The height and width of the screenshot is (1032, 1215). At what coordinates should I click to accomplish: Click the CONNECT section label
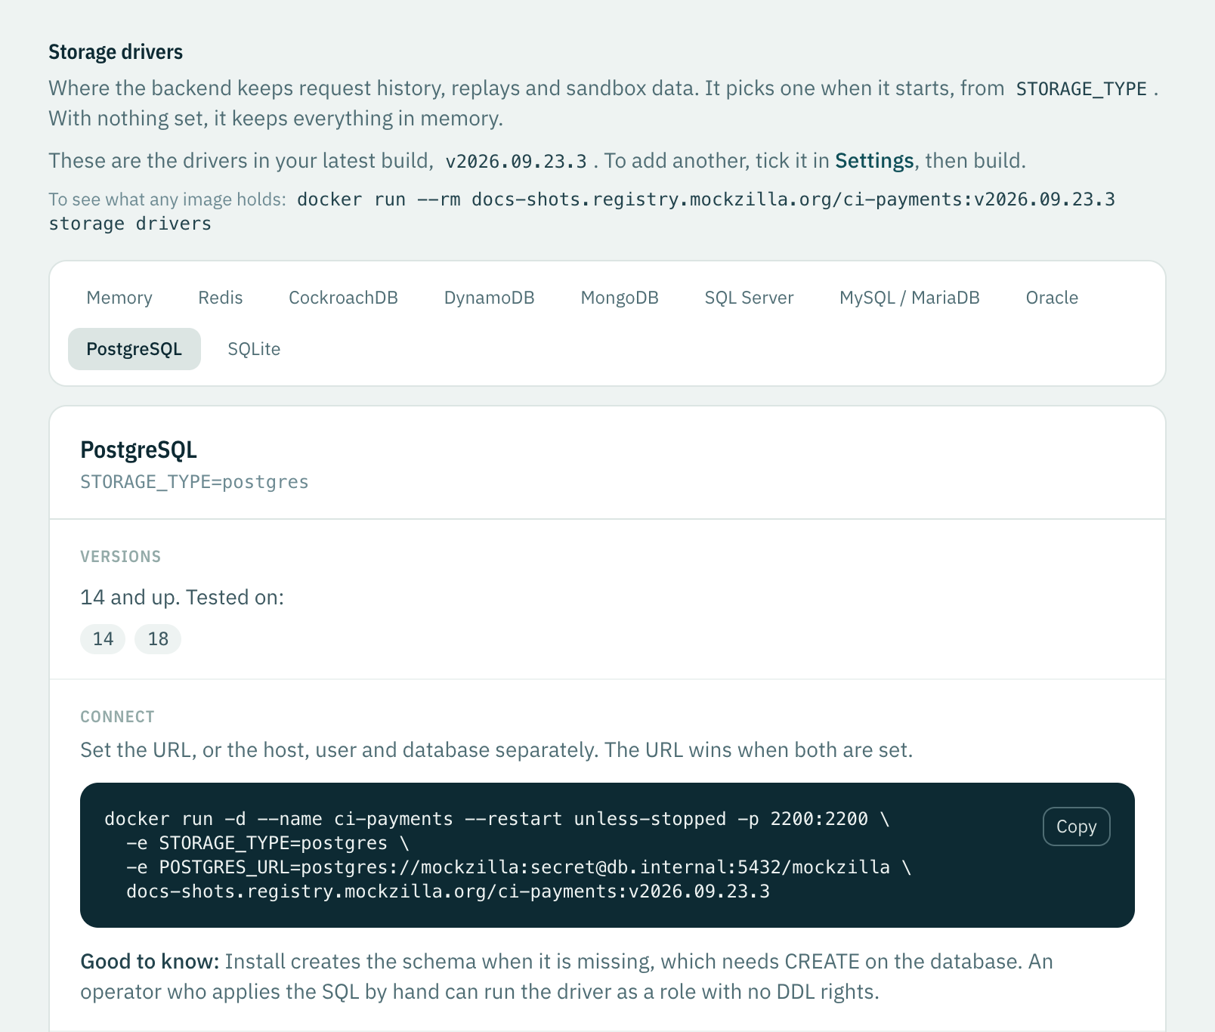click(117, 717)
